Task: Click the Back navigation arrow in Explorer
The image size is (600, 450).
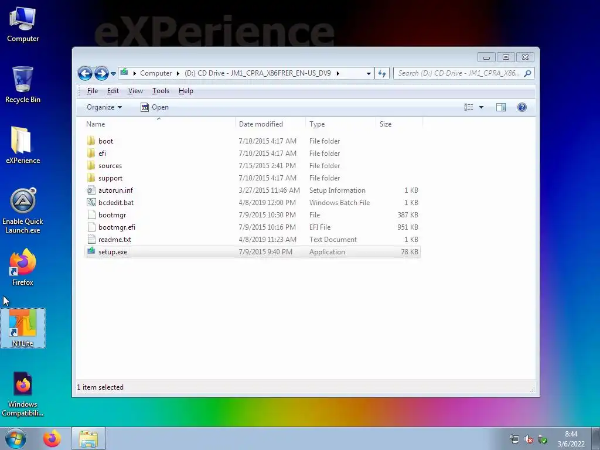Action: click(85, 73)
